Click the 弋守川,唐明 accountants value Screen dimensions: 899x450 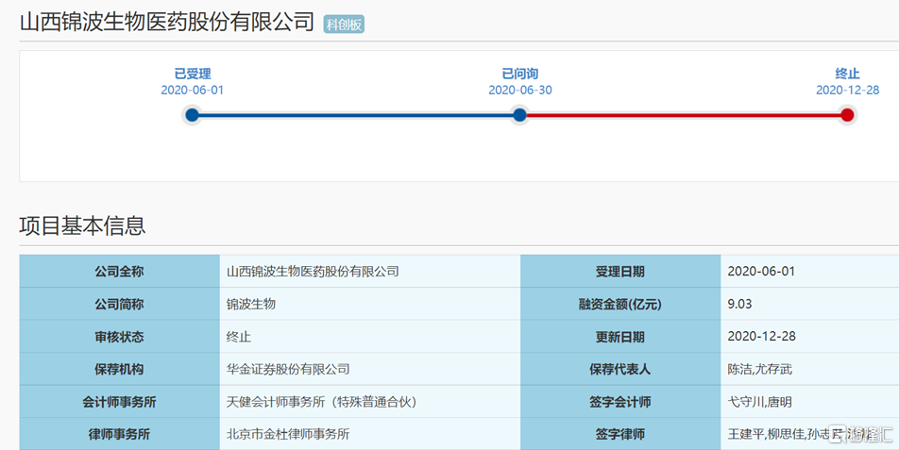[759, 402]
